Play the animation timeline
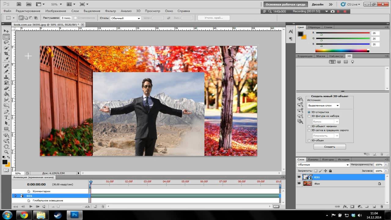This screenshot has height=220, width=391. pyautogui.click(x=31, y=207)
